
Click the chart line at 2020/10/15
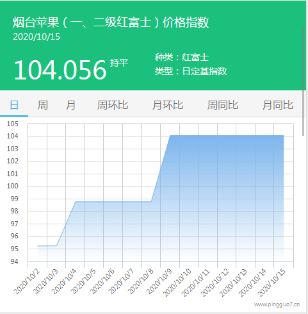tap(284, 135)
